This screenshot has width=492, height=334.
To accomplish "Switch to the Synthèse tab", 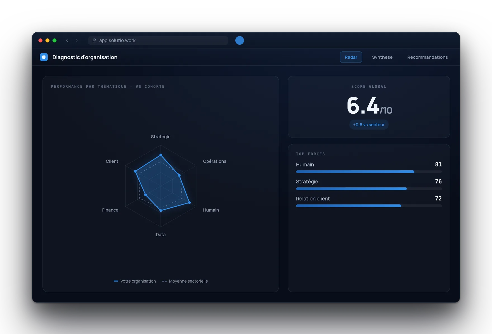I will coord(382,57).
